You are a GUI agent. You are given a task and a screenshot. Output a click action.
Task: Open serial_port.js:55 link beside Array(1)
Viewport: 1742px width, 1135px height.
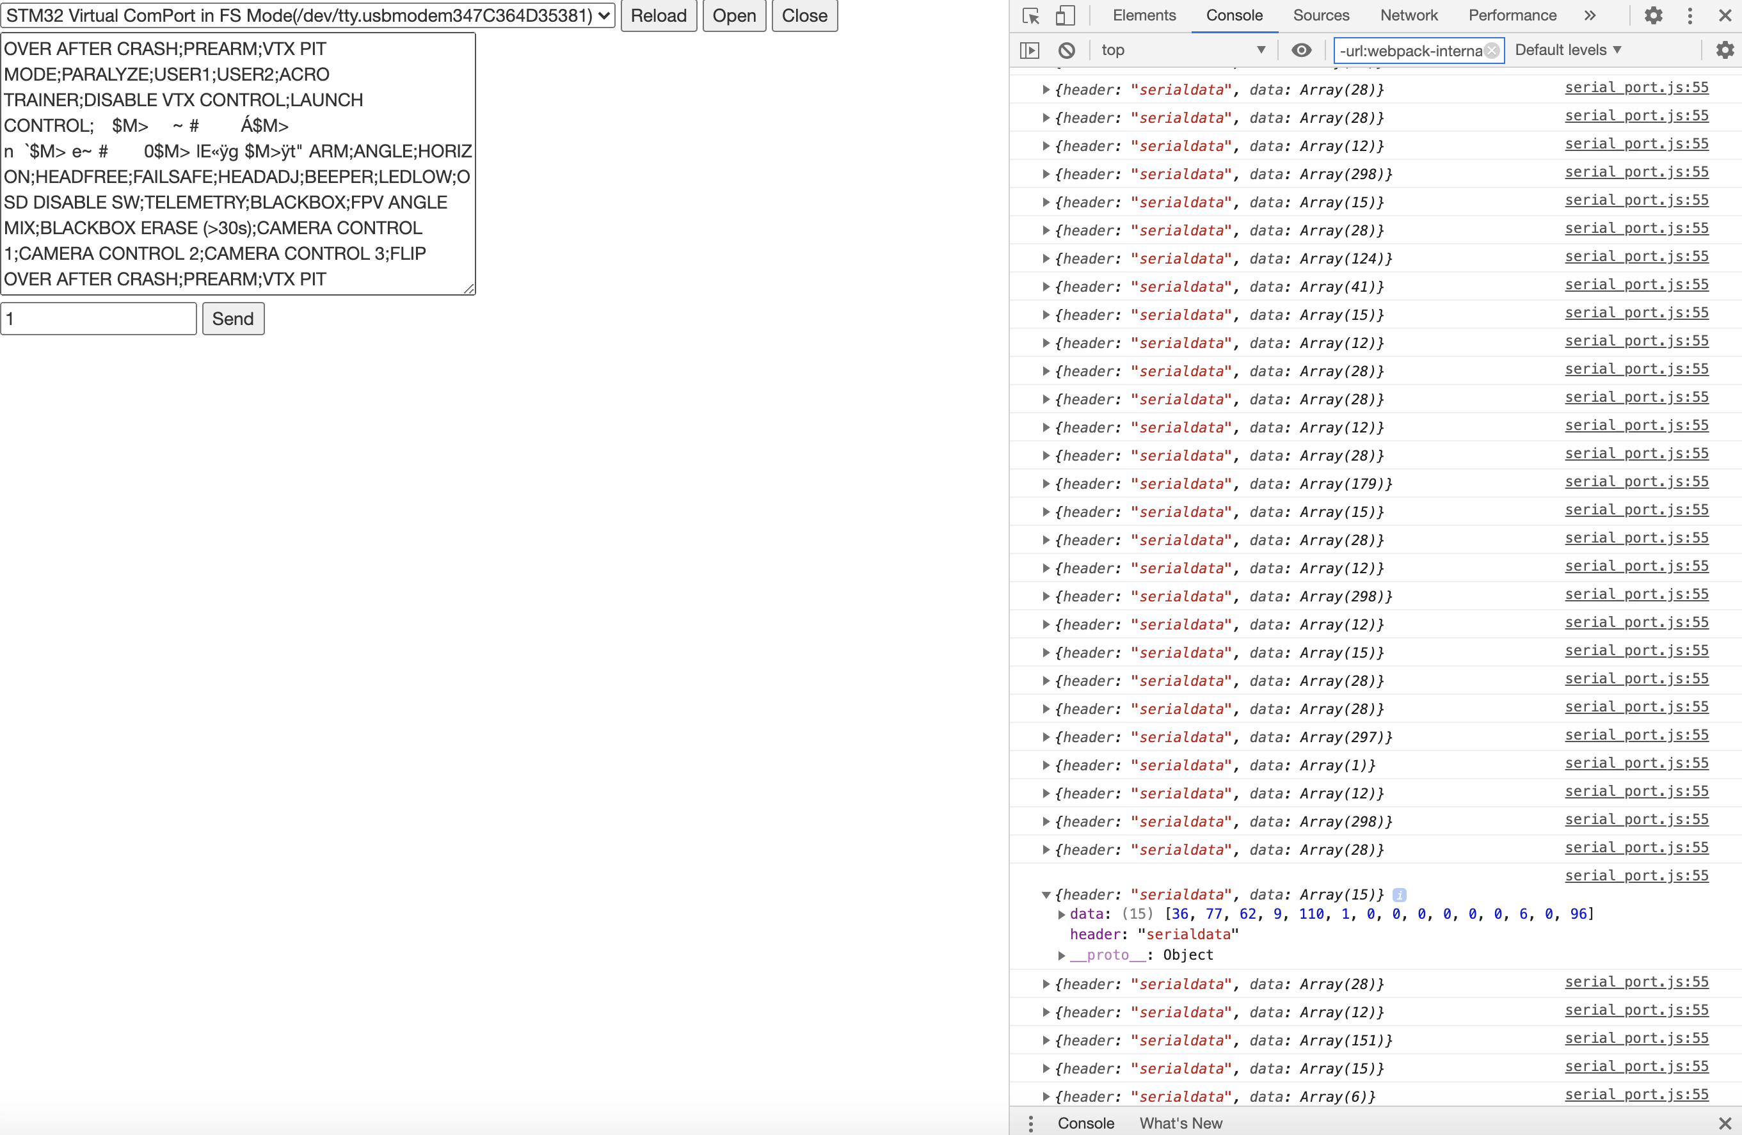pos(1636,763)
